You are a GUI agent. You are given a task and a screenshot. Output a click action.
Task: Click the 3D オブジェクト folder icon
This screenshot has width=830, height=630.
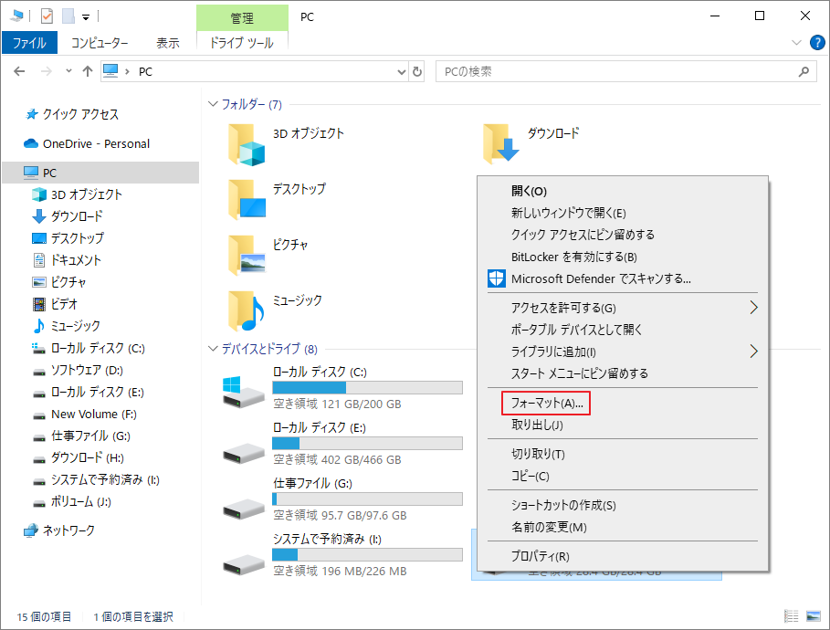[247, 144]
